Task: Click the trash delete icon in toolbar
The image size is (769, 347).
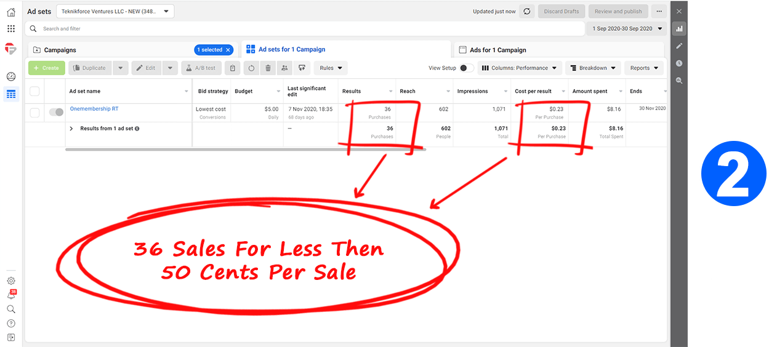Action: tap(268, 68)
